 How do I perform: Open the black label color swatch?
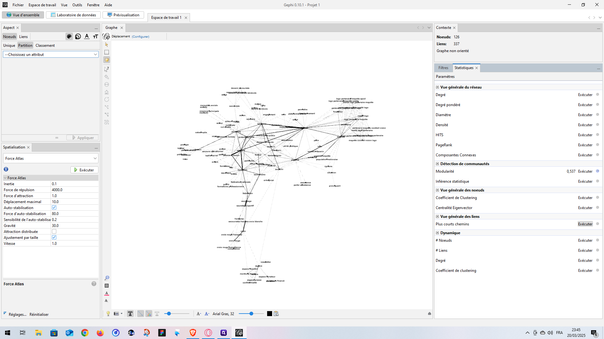coord(270,314)
